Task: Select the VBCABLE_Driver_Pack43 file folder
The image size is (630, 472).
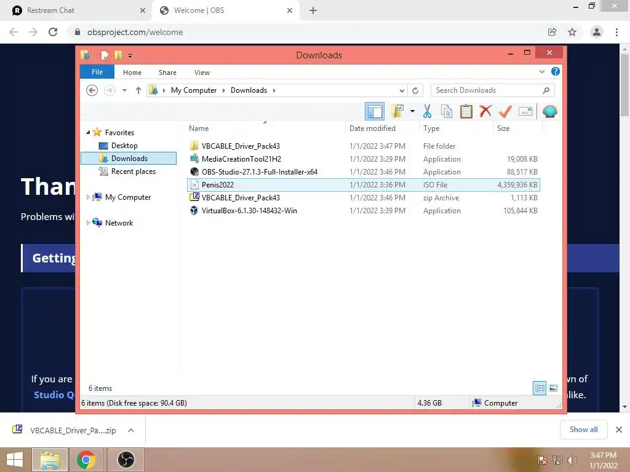Action: 363,146
